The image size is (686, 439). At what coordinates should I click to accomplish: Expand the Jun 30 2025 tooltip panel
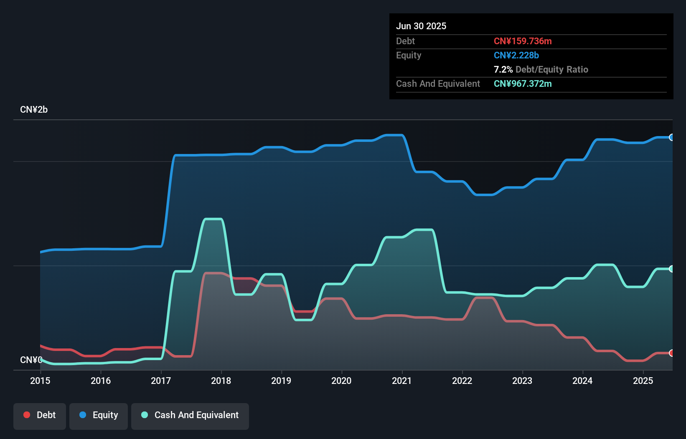click(x=421, y=26)
